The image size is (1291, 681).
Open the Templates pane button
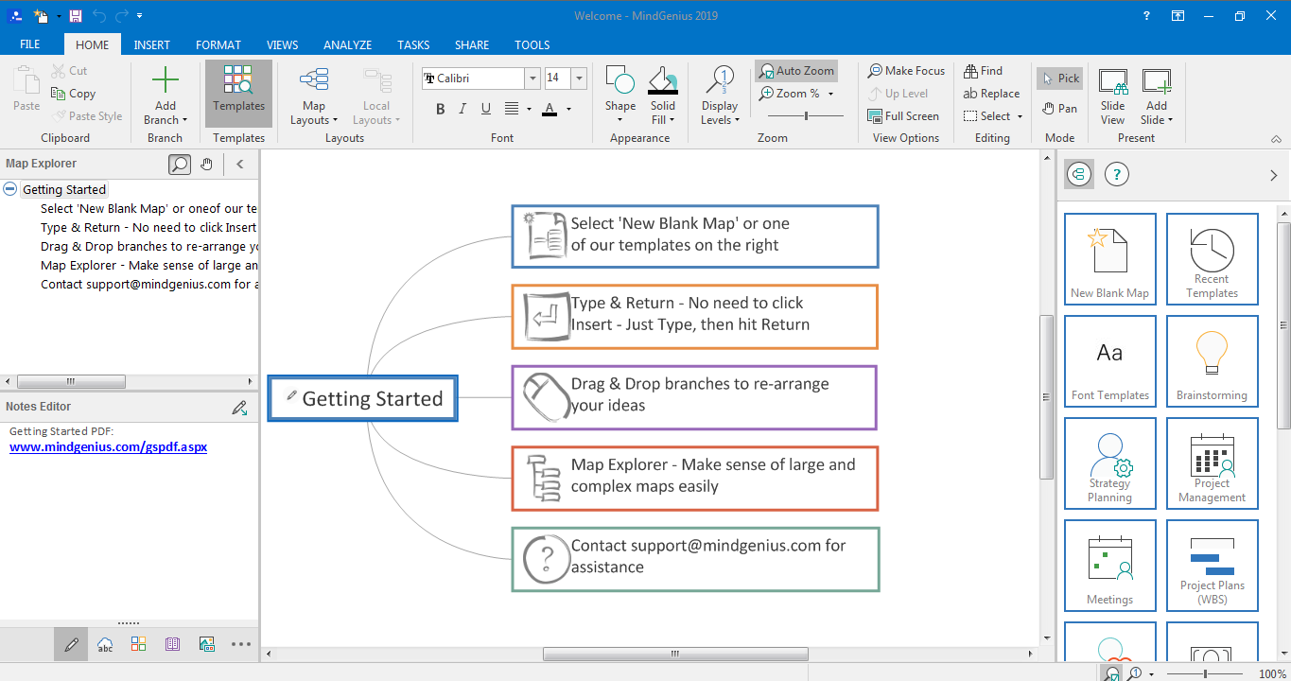coord(238,94)
